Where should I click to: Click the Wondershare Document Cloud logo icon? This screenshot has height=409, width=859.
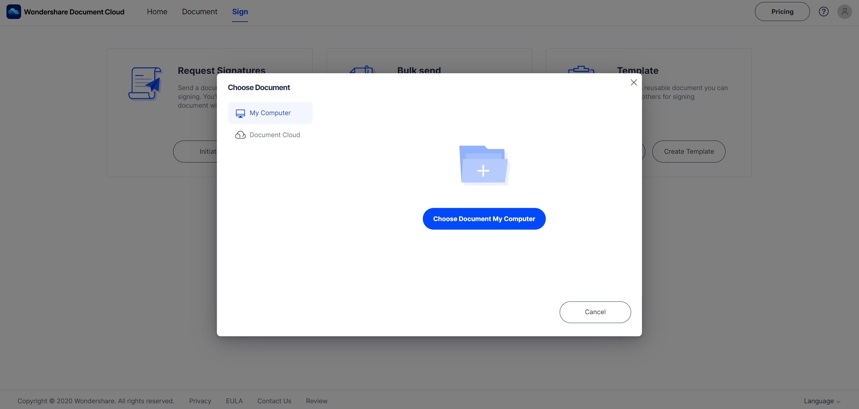click(x=14, y=12)
